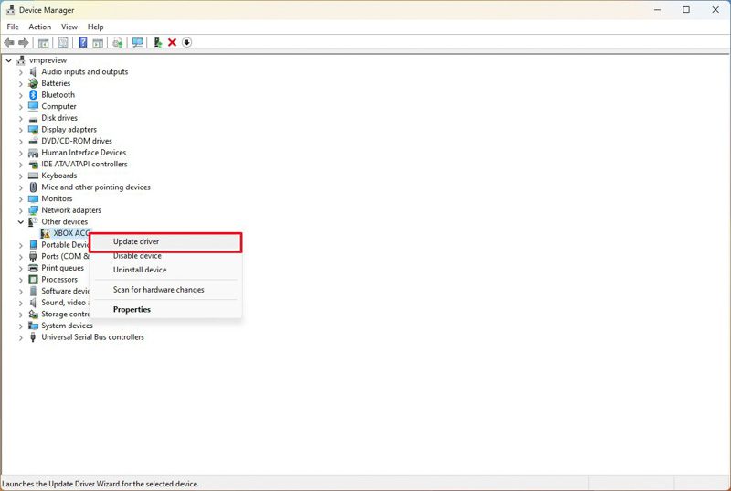Viewport: 731px width, 491px height.
Task: Click the printer-shaped toolbar icon
Action: (x=118, y=43)
